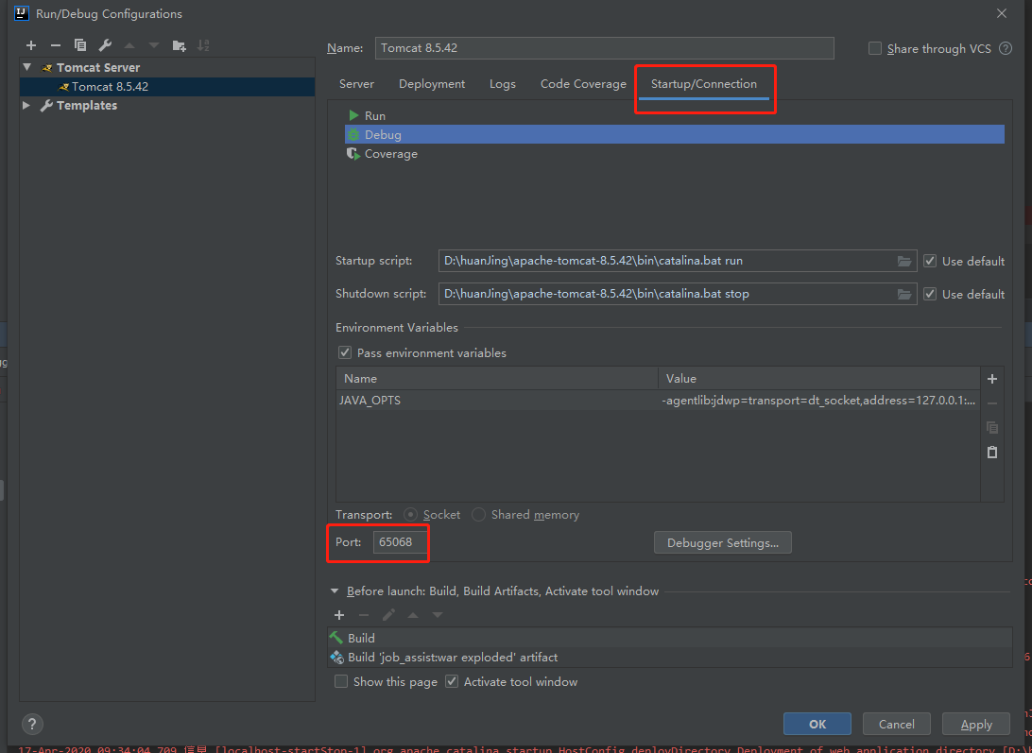Select Coverage in the startup mode list
This screenshot has height=753, width=1032.
point(675,153)
